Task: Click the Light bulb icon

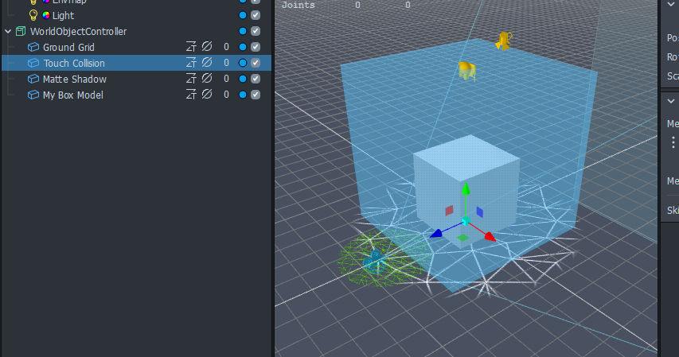Action: [33, 16]
